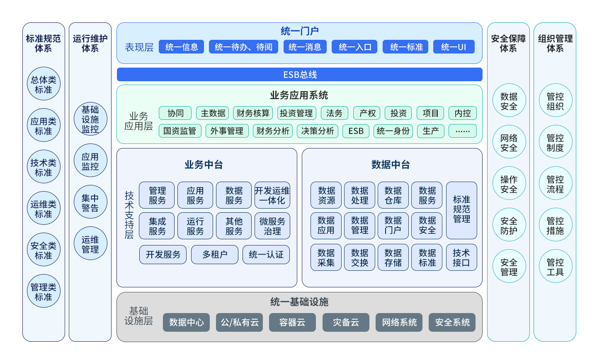Click the tall 标准规范管理 box
Screen dimensions: 597x362
point(461,210)
